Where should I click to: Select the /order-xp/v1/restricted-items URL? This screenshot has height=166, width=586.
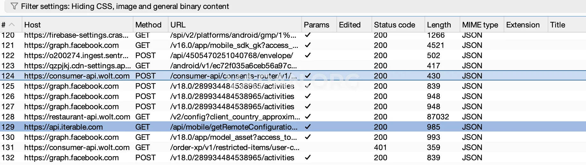coord(235,147)
